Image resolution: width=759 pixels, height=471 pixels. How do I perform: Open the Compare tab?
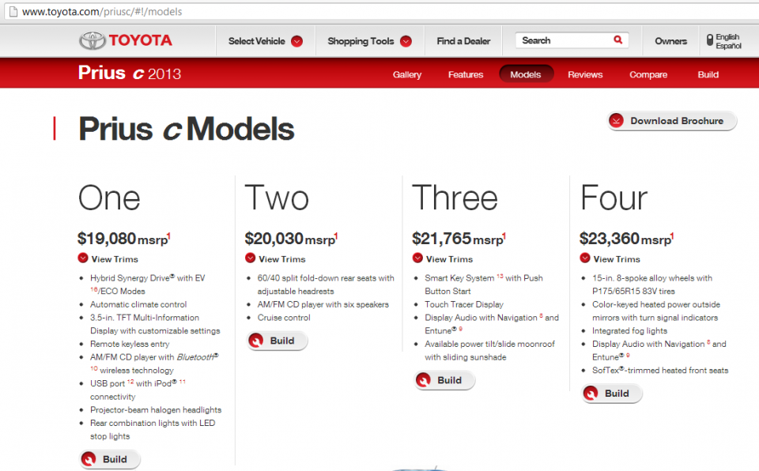[x=648, y=74]
